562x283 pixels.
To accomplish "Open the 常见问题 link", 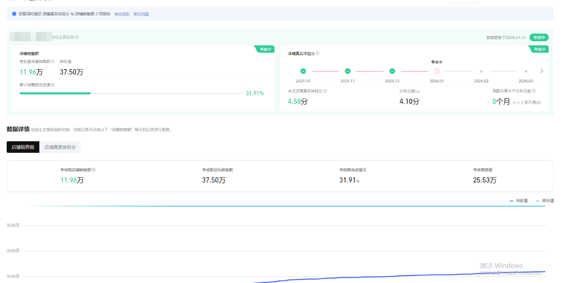I will coord(141,14).
